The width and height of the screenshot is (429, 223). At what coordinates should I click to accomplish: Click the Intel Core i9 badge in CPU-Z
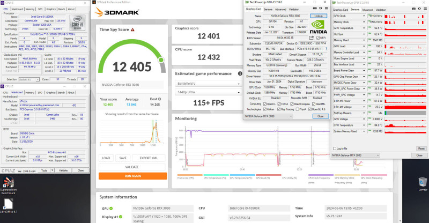[x=78, y=23]
